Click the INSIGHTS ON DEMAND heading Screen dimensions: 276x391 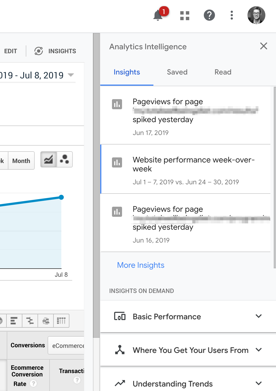coord(141,291)
